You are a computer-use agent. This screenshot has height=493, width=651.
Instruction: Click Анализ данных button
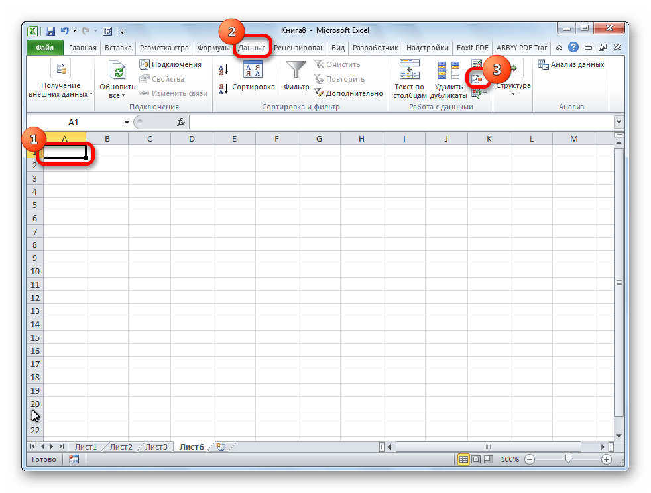(x=571, y=64)
